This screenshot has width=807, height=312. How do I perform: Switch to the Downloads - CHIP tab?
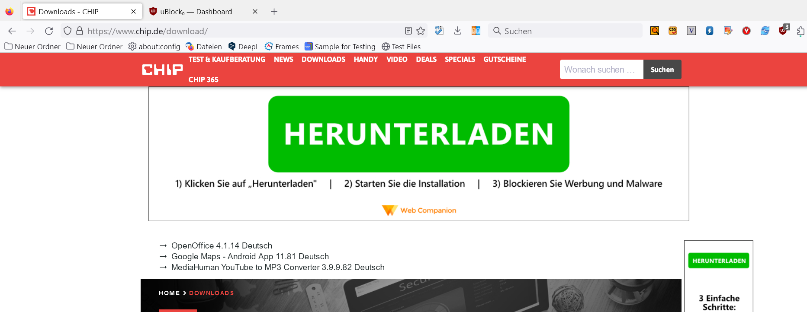tap(82, 12)
